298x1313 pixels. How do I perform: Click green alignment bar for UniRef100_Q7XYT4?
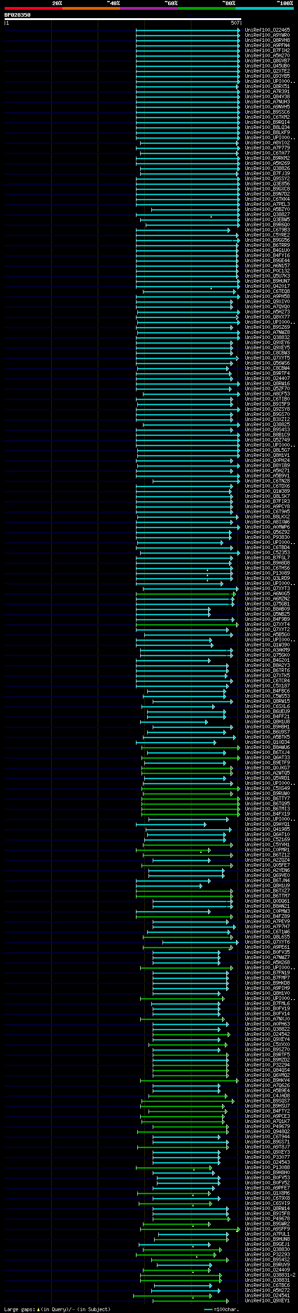click(x=187, y=625)
